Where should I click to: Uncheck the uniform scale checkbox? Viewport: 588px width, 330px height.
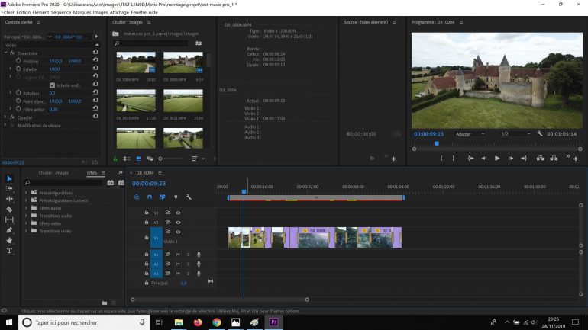(x=52, y=85)
